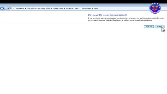Navigate to User Accounts breadcrumb
The height and width of the screenshot is (94, 167).
pos(58,8)
